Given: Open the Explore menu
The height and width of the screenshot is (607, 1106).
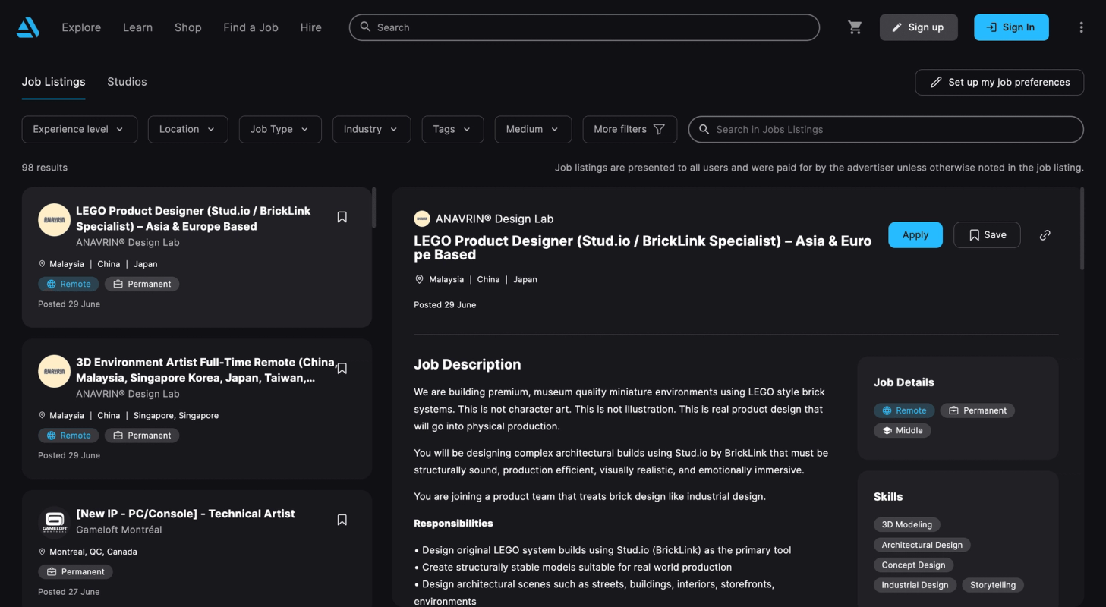Looking at the screenshot, I should (81, 27).
